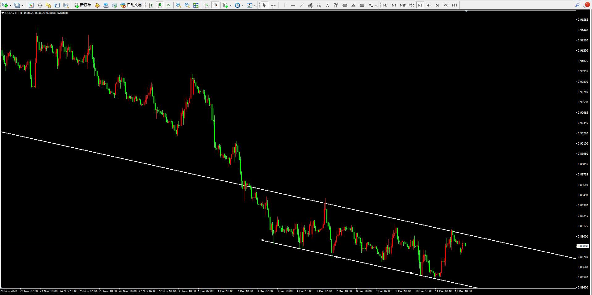This screenshot has height=295, width=592.
Task: Click the virtual hosting cloud icon
Action: 106,5
